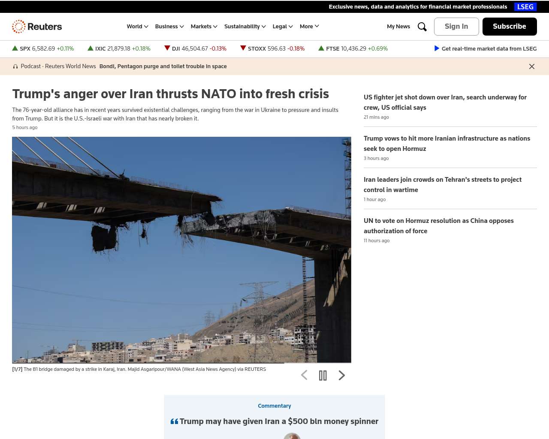Open the Sustainability menu

click(x=245, y=27)
